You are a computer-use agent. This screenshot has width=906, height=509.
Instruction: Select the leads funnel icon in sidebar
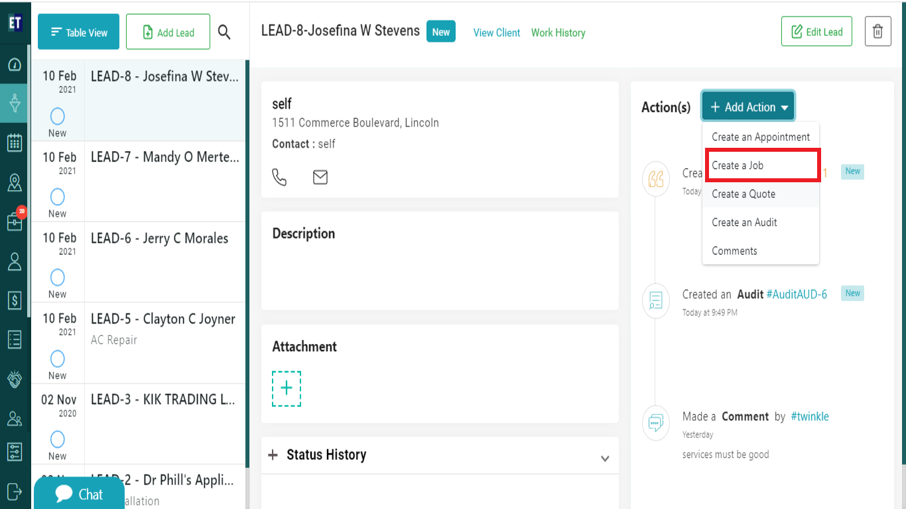click(15, 103)
